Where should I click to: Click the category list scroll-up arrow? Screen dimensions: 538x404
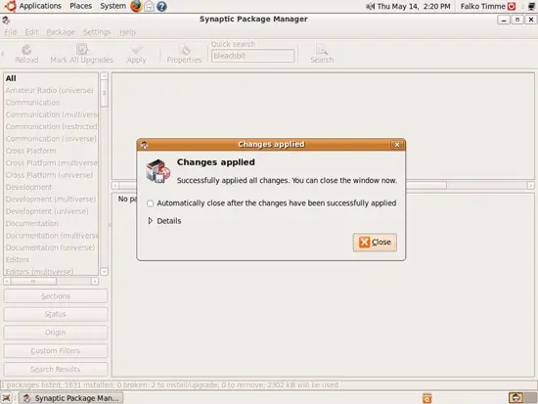[x=104, y=76]
